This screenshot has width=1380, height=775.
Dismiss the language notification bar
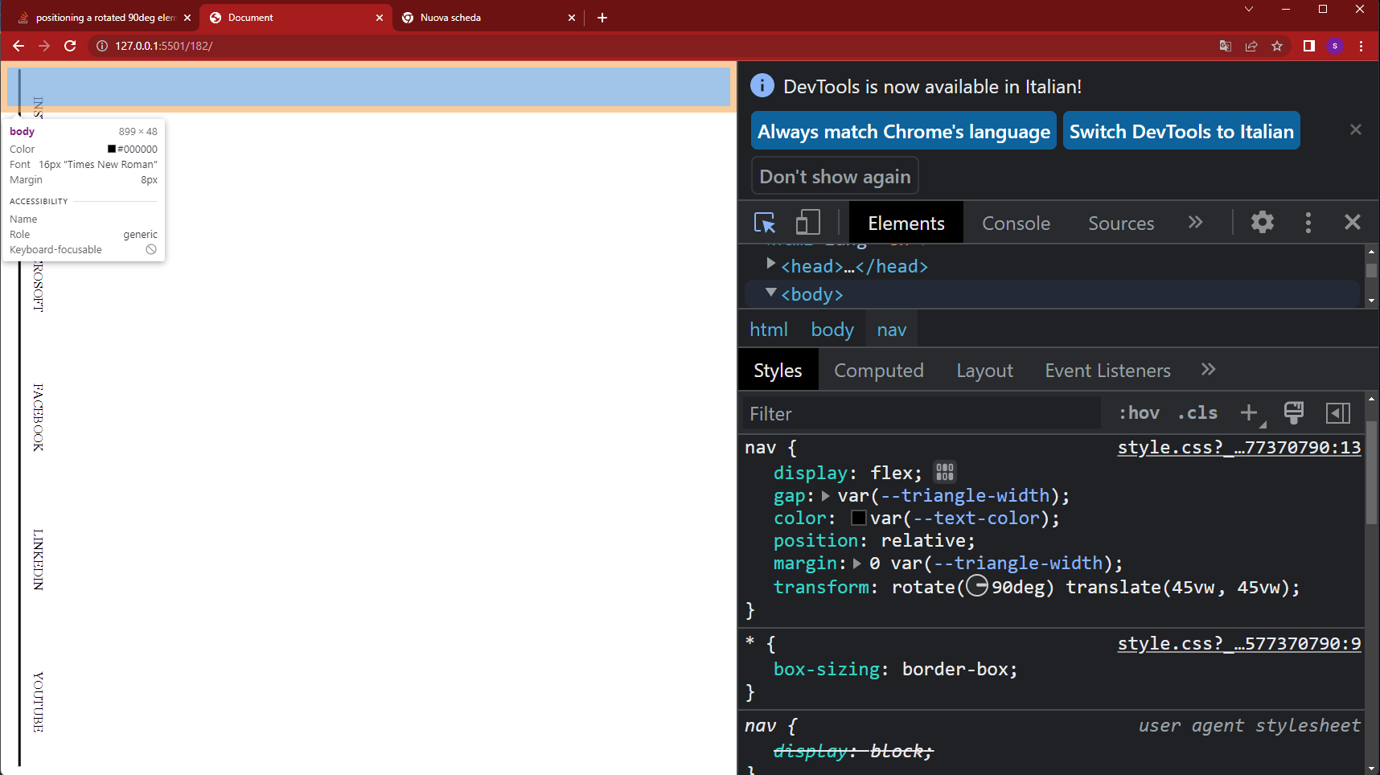pos(1356,129)
